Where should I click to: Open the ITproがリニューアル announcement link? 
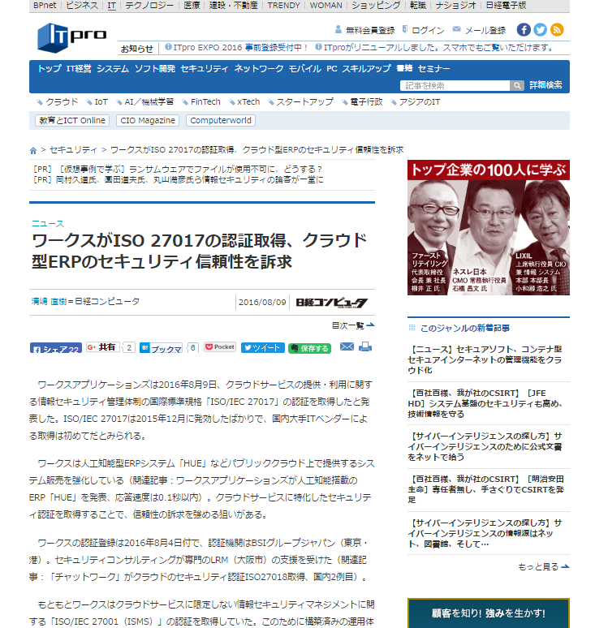[x=438, y=47]
